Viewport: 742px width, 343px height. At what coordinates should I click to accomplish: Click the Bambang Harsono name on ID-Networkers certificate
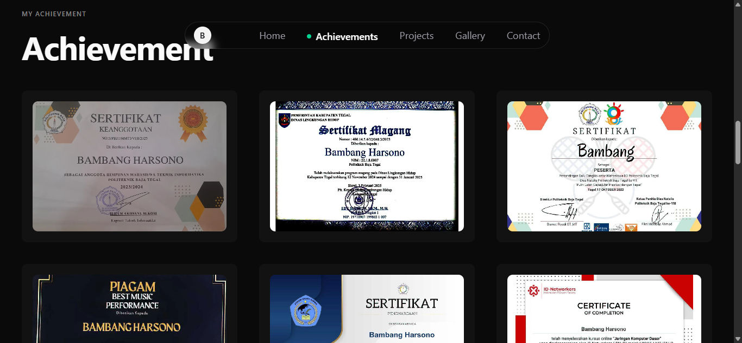click(603, 328)
